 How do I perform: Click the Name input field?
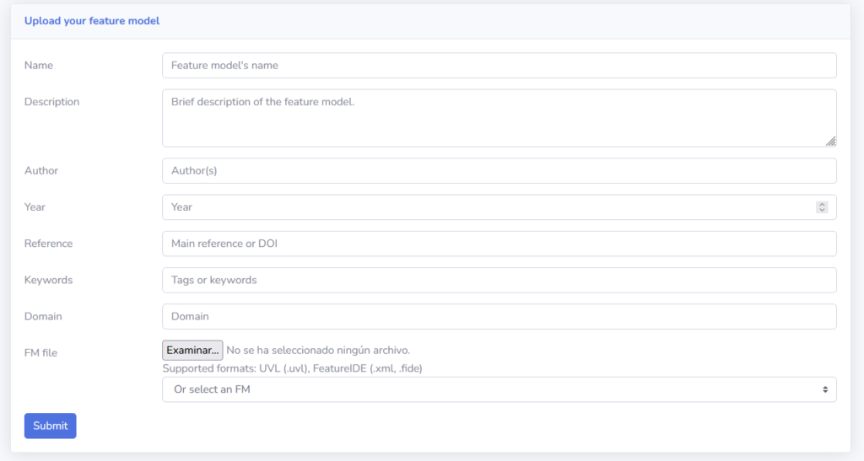(498, 66)
